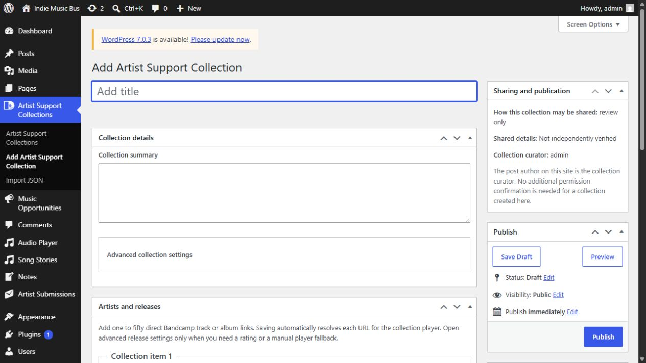Move Collection details panel down

coord(457,138)
